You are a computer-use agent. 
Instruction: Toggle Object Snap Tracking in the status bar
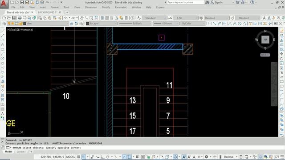[124, 157]
